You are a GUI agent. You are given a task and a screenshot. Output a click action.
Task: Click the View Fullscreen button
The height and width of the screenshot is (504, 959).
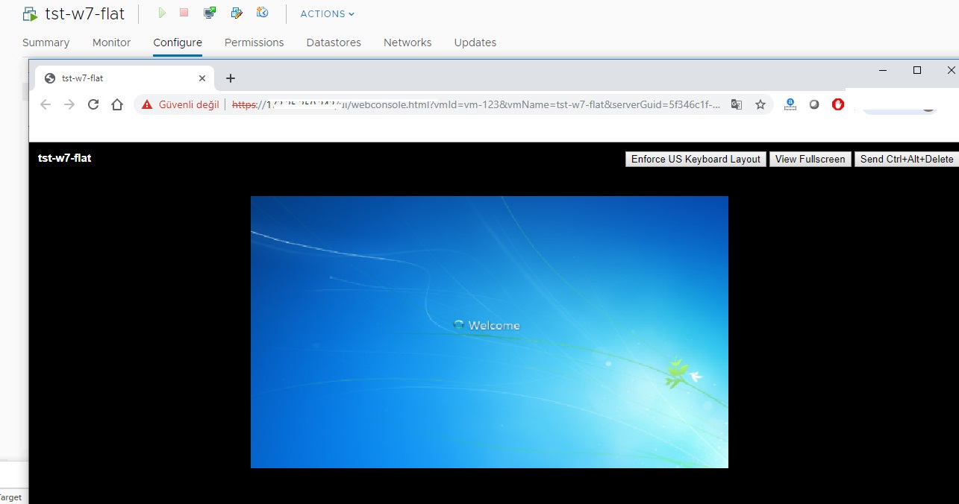pyautogui.click(x=810, y=159)
